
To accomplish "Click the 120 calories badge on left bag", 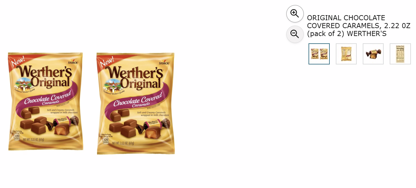I will coord(17,137).
